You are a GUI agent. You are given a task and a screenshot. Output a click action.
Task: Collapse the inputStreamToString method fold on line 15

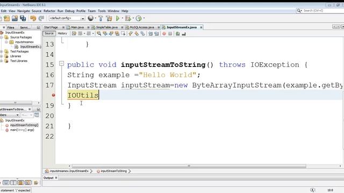tap(61, 64)
